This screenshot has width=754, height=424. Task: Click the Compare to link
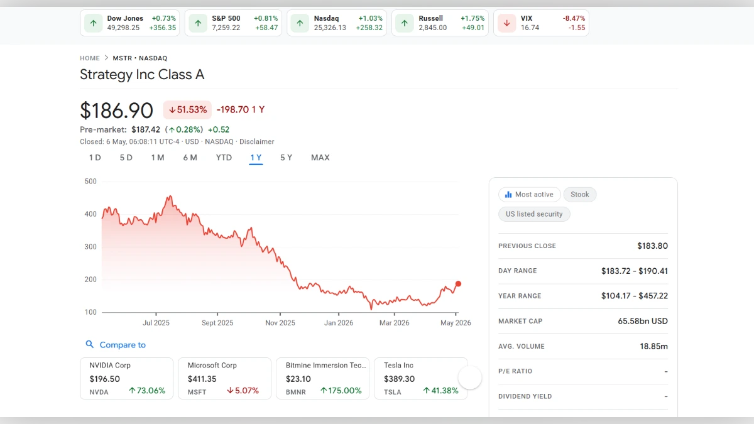(123, 345)
